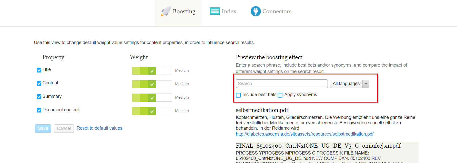Click the Cancel button
Image resolution: width=457 pixels, height=163 pixels.
64,128
